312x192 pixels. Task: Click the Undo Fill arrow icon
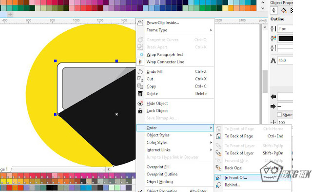(140, 72)
